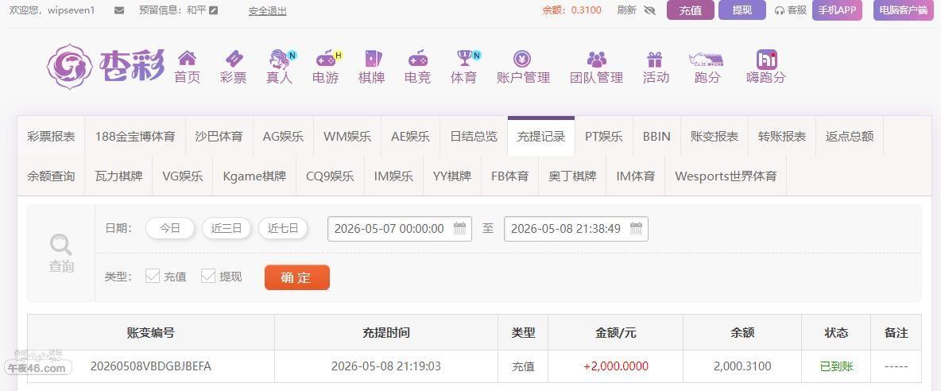
Task: Switch to the PT娱乐 tab
Action: 604,136
